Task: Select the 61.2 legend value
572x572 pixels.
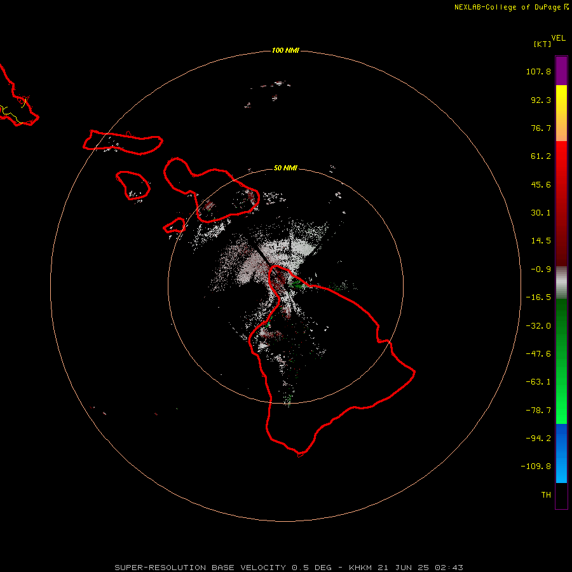Action: [x=541, y=156]
